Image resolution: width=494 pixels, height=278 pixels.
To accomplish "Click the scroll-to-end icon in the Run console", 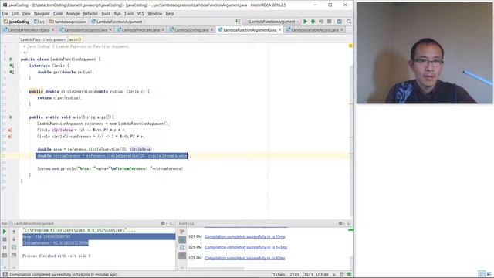I will click(14, 256).
